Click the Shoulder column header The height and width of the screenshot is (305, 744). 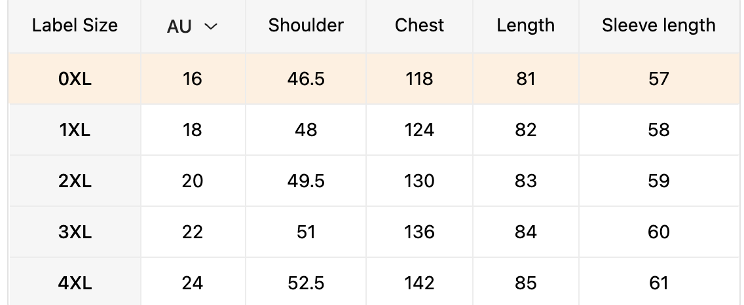coord(306,26)
